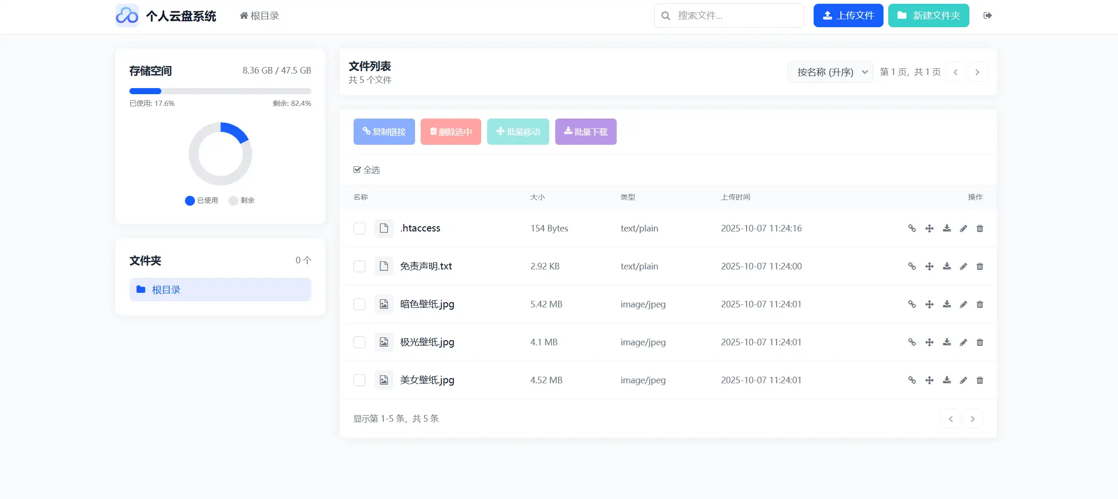
Task: Click the 上传文件 upload button
Action: (848, 15)
